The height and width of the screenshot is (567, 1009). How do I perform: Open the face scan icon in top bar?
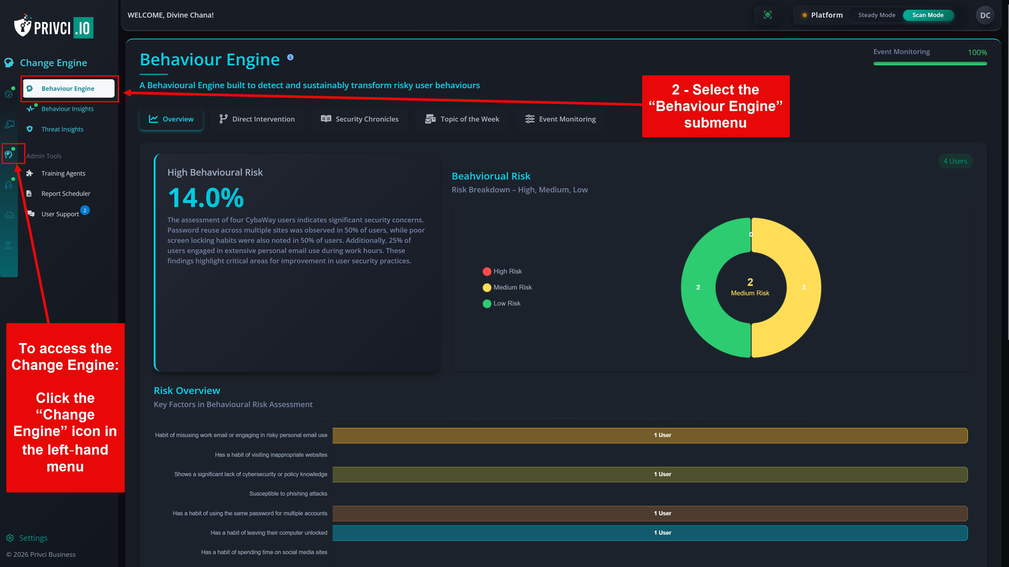point(768,15)
